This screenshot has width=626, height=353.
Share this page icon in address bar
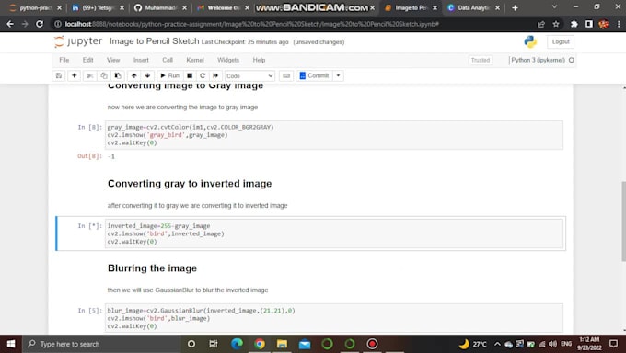(541, 24)
